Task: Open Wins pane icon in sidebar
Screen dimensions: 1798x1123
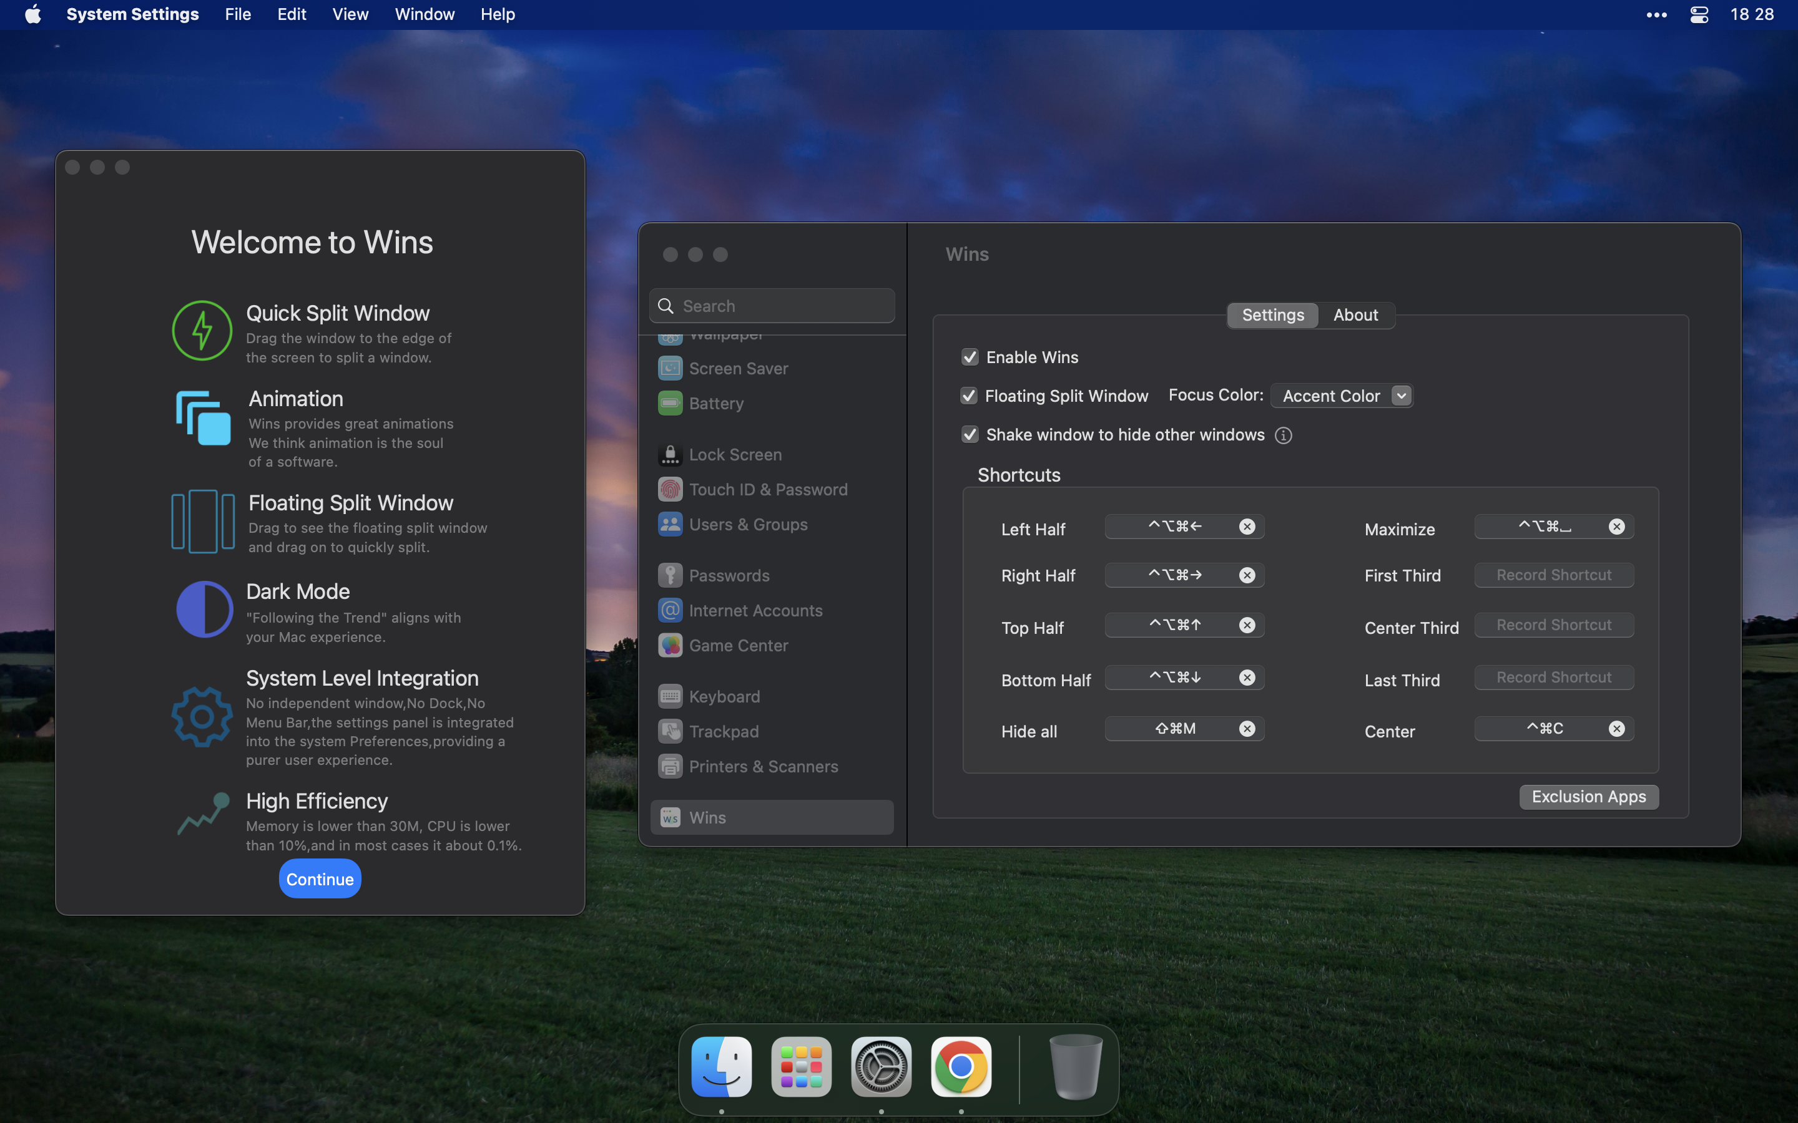Action: click(670, 817)
